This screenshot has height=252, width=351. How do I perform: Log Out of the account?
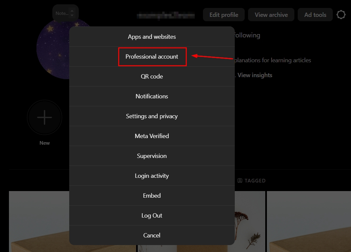tap(152, 216)
